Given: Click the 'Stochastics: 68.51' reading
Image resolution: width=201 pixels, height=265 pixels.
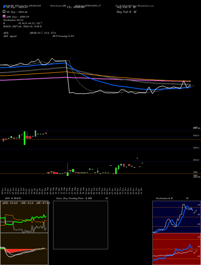Looking at the screenshot, I should (x=13, y=20).
